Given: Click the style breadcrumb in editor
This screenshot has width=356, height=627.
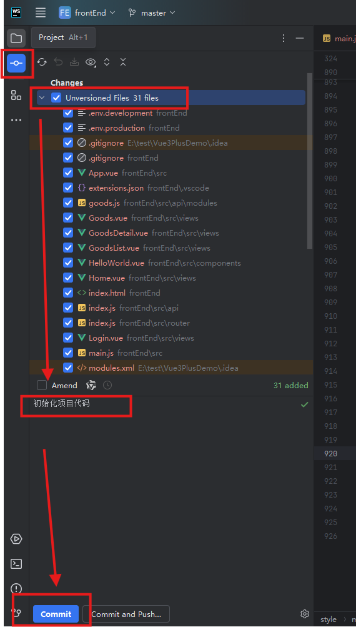Looking at the screenshot, I should 329,619.
